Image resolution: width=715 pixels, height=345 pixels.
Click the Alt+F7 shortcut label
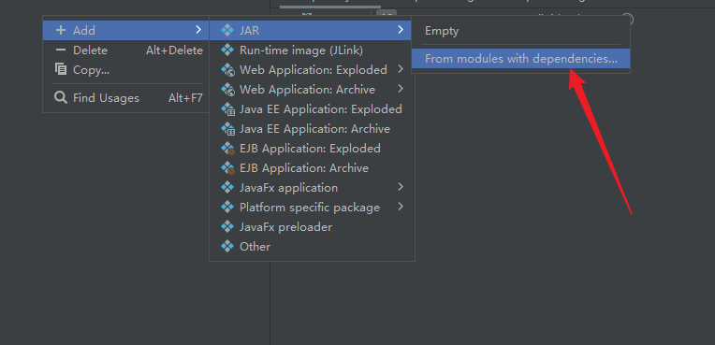point(185,97)
